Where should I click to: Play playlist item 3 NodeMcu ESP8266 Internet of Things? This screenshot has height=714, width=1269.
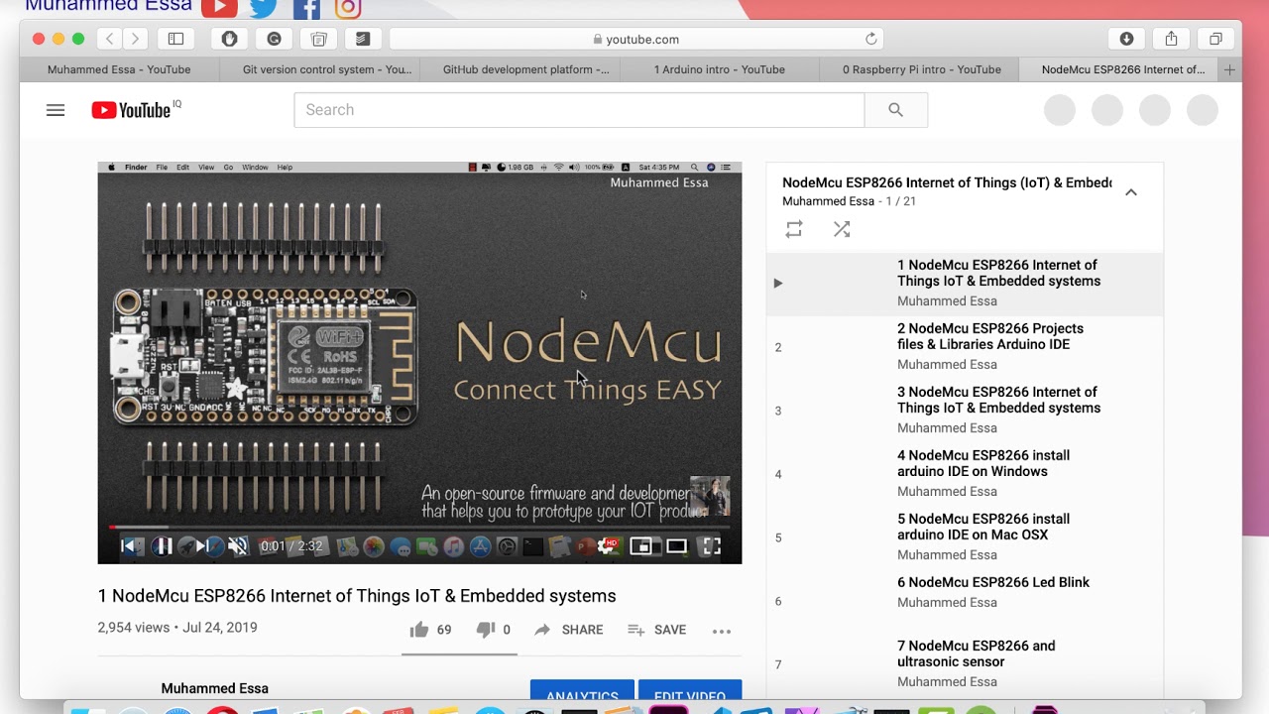point(965,411)
